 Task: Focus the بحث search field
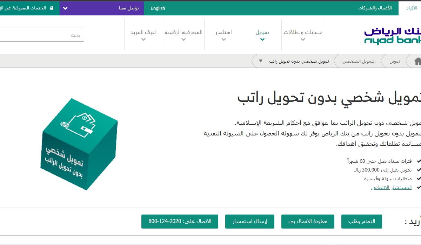coord(42,35)
